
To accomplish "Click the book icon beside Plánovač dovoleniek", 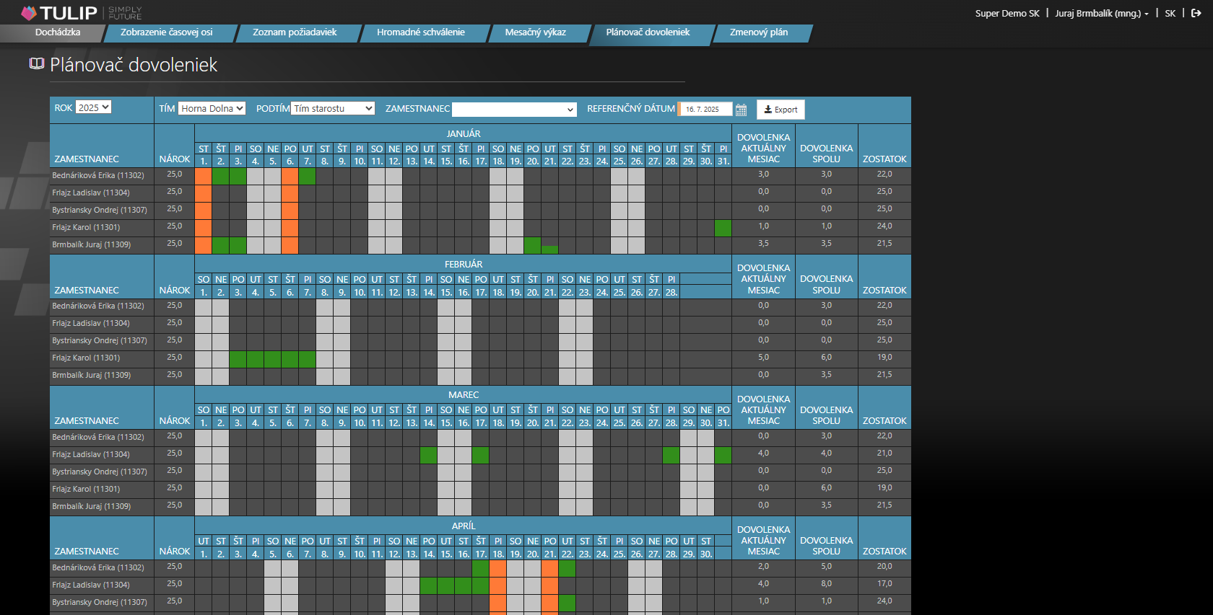I will pyautogui.click(x=37, y=64).
